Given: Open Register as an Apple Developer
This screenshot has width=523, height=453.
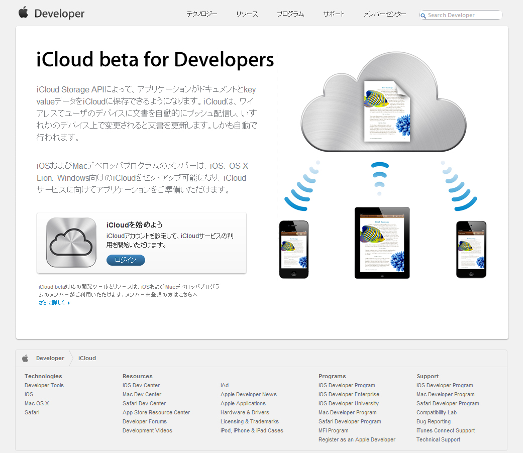Looking at the screenshot, I should (x=357, y=439).
